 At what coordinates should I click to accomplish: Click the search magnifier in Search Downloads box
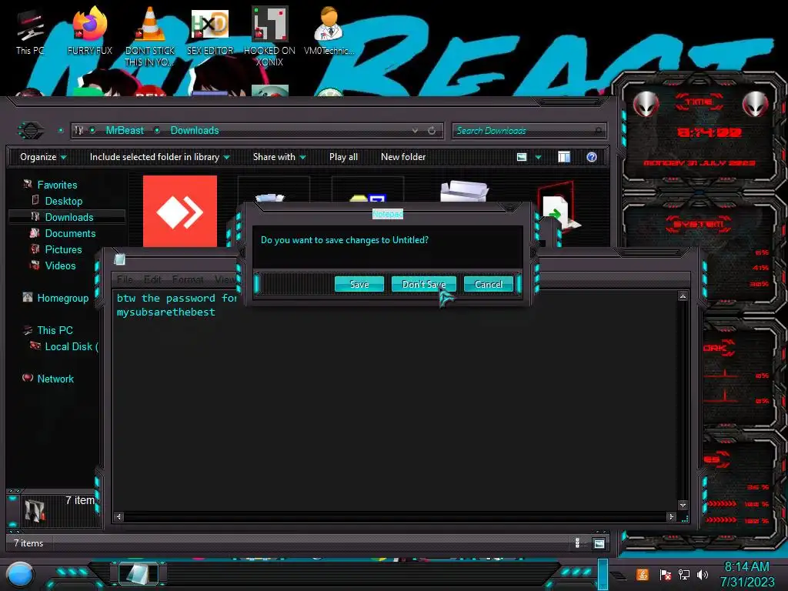[598, 131]
